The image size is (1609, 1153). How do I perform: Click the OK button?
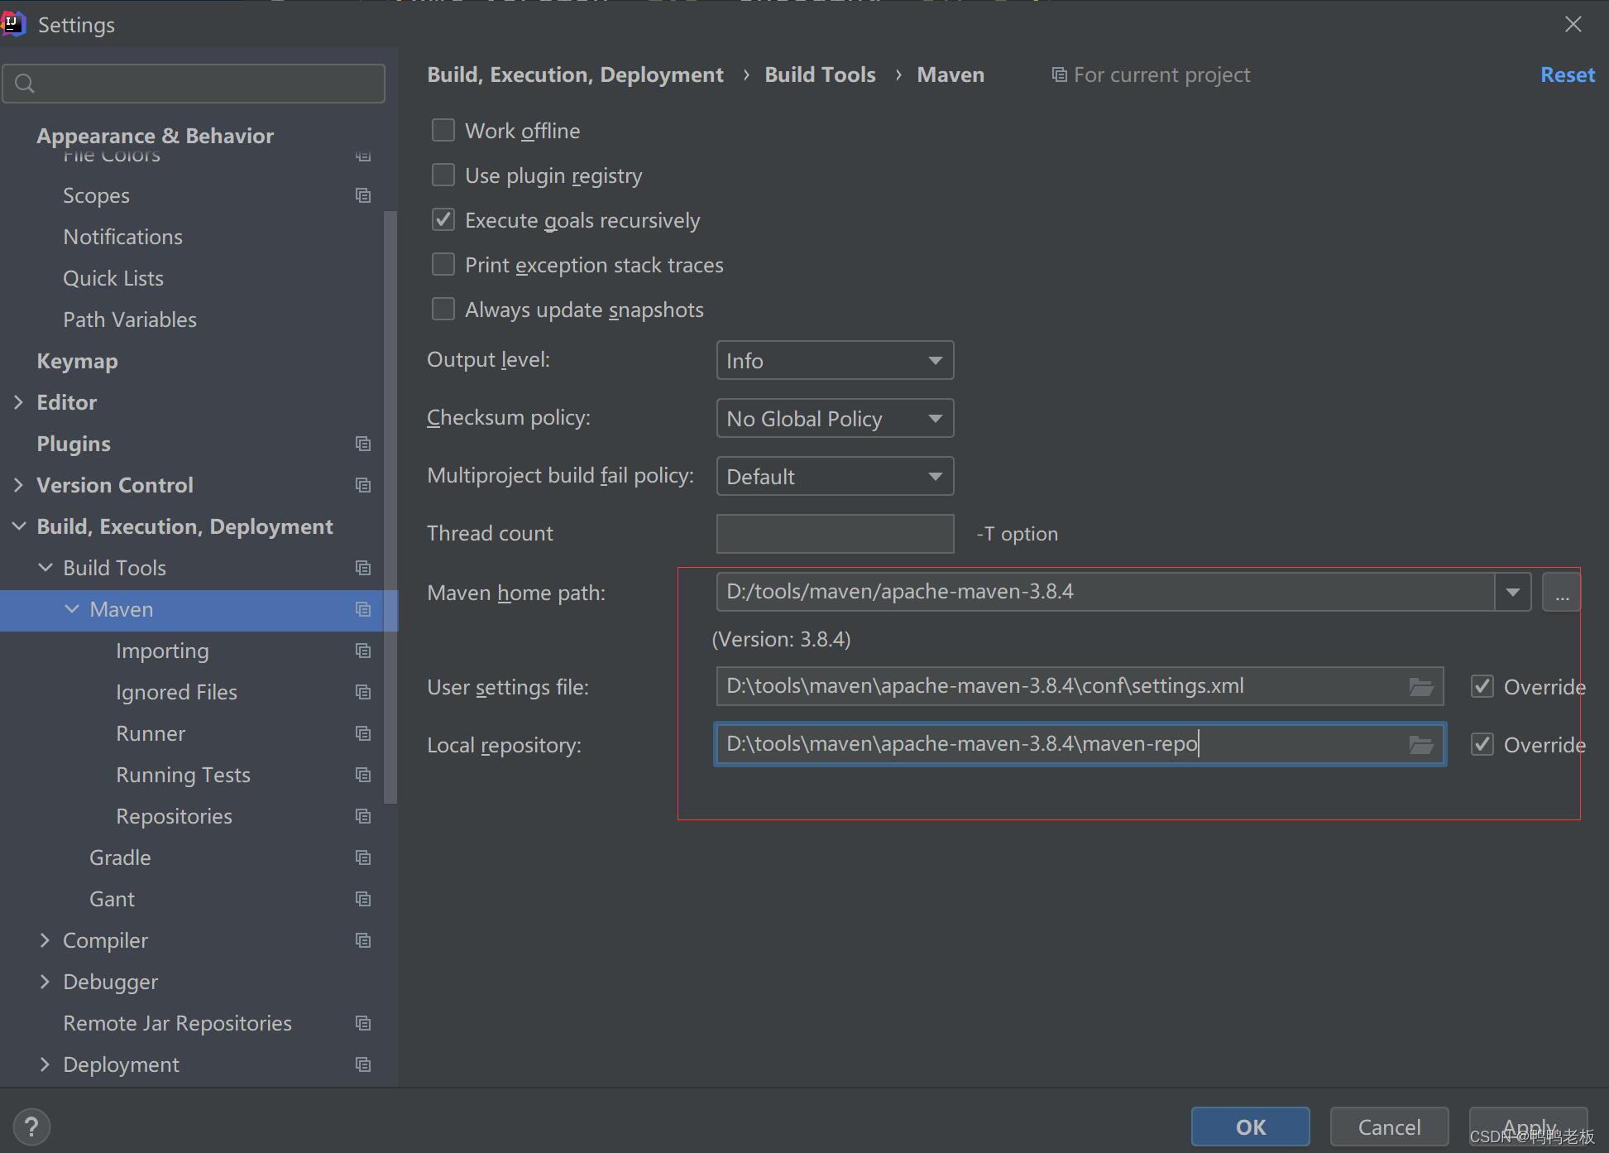(x=1250, y=1127)
